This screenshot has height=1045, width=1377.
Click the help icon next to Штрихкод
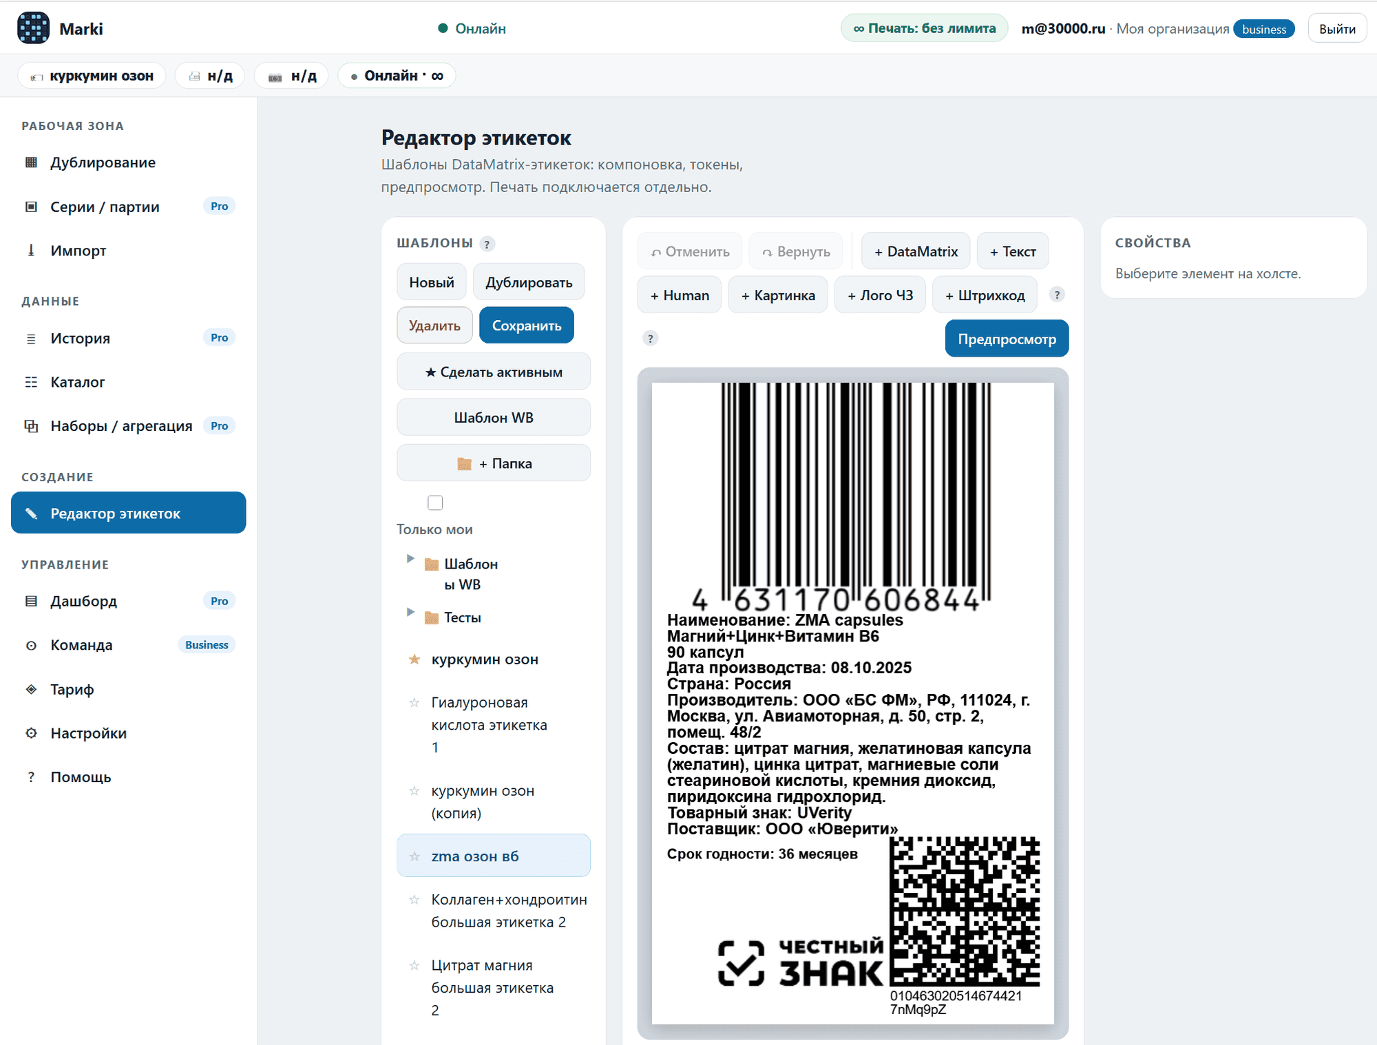(x=1057, y=295)
